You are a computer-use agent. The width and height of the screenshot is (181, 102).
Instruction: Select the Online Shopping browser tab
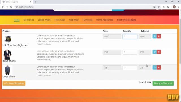[x=17, y=2]
